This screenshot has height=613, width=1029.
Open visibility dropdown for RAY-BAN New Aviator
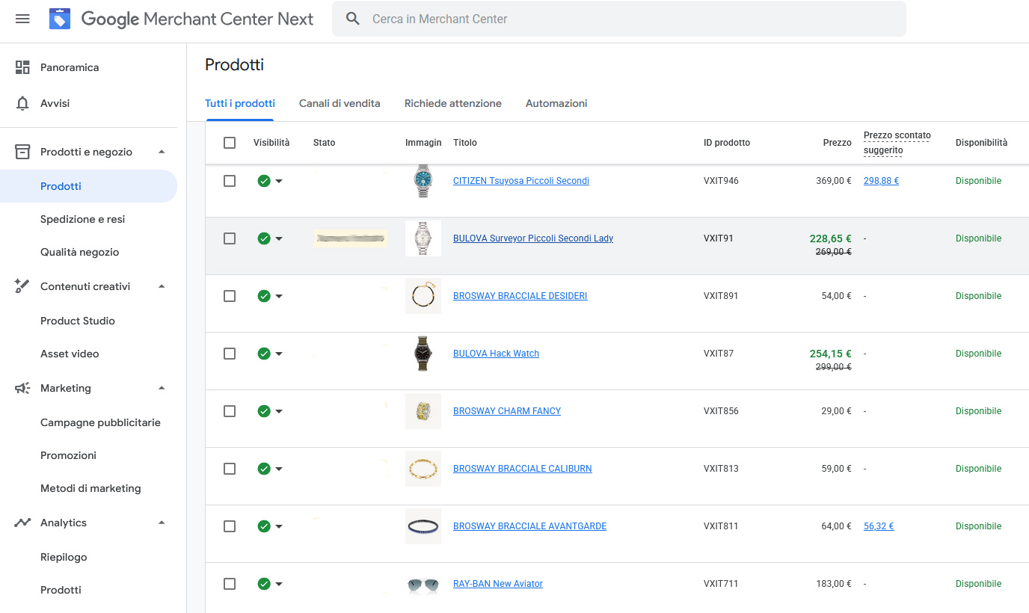point(279,584)
